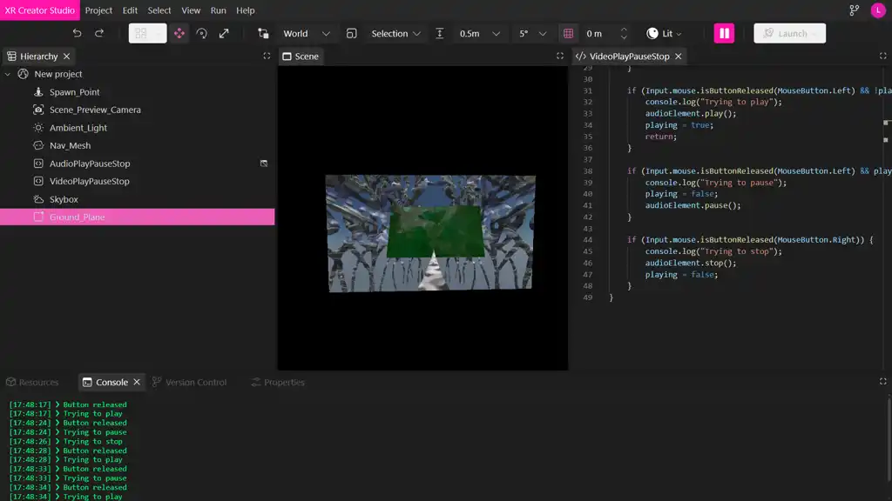Open the Project menu
The height and width of the screenshot is (501, 892).
(98, 10)
